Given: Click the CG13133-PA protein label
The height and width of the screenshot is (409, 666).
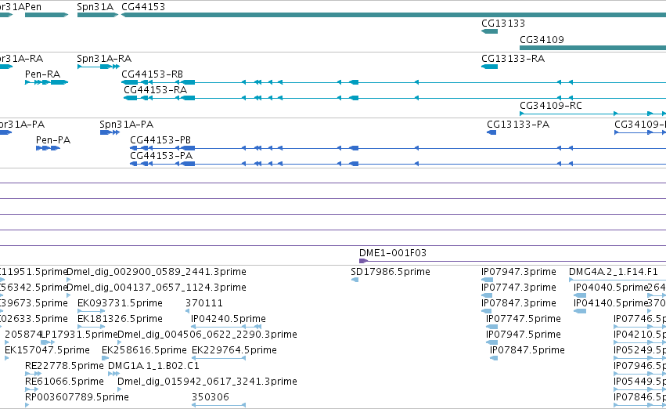Looking at the screenshot, I should [x=518, y=125].
